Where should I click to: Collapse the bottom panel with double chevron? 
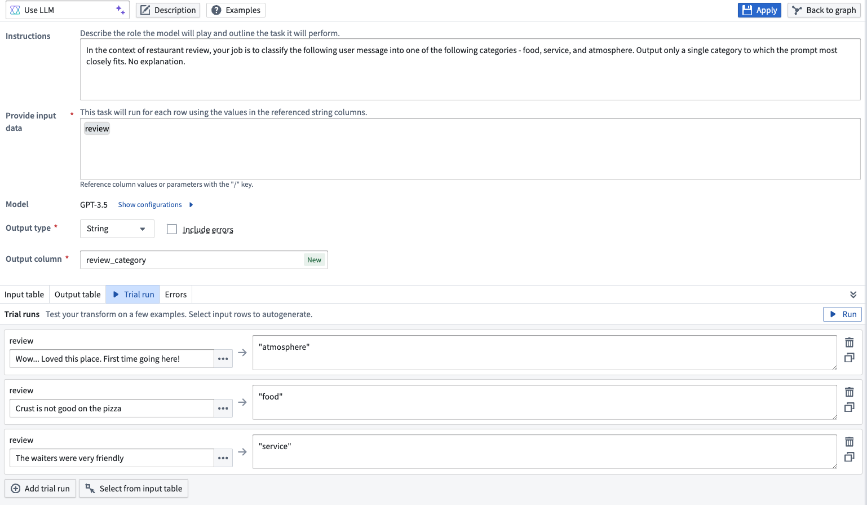point(853,295)
